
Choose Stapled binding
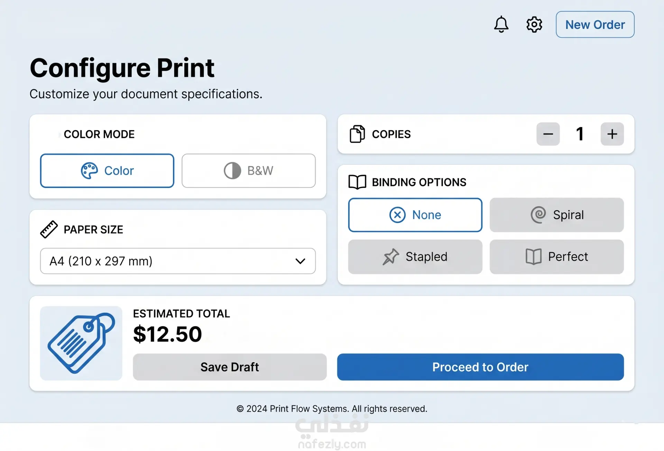[x=415, y=257]
